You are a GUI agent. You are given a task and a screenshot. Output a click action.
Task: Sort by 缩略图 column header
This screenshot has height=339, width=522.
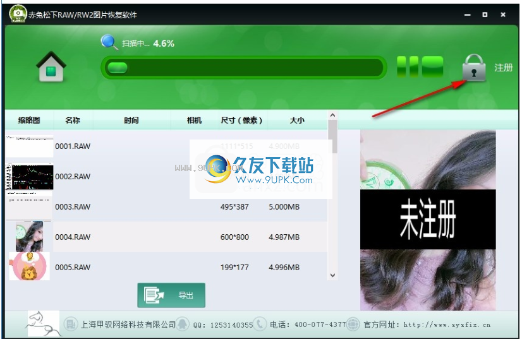click(x=29, y=120)
